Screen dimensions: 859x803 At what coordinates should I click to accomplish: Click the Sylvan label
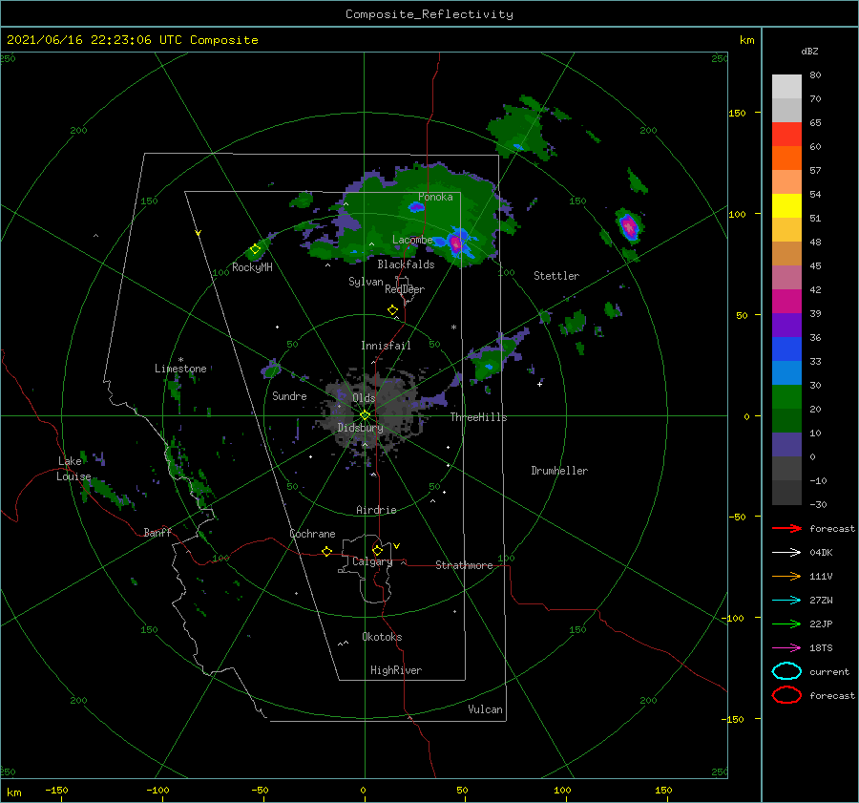366,282
